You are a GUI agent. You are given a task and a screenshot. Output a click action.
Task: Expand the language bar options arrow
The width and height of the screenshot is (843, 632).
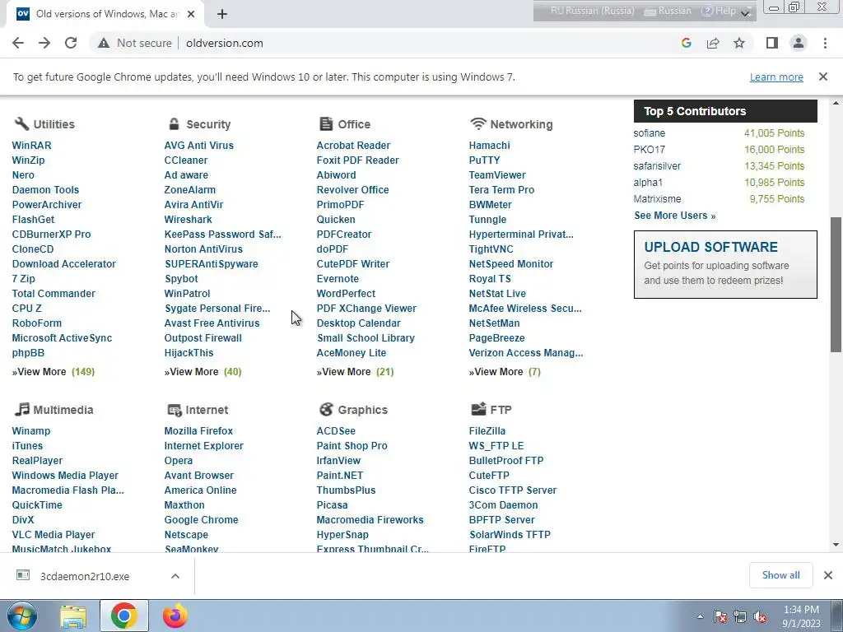point(745,12)
